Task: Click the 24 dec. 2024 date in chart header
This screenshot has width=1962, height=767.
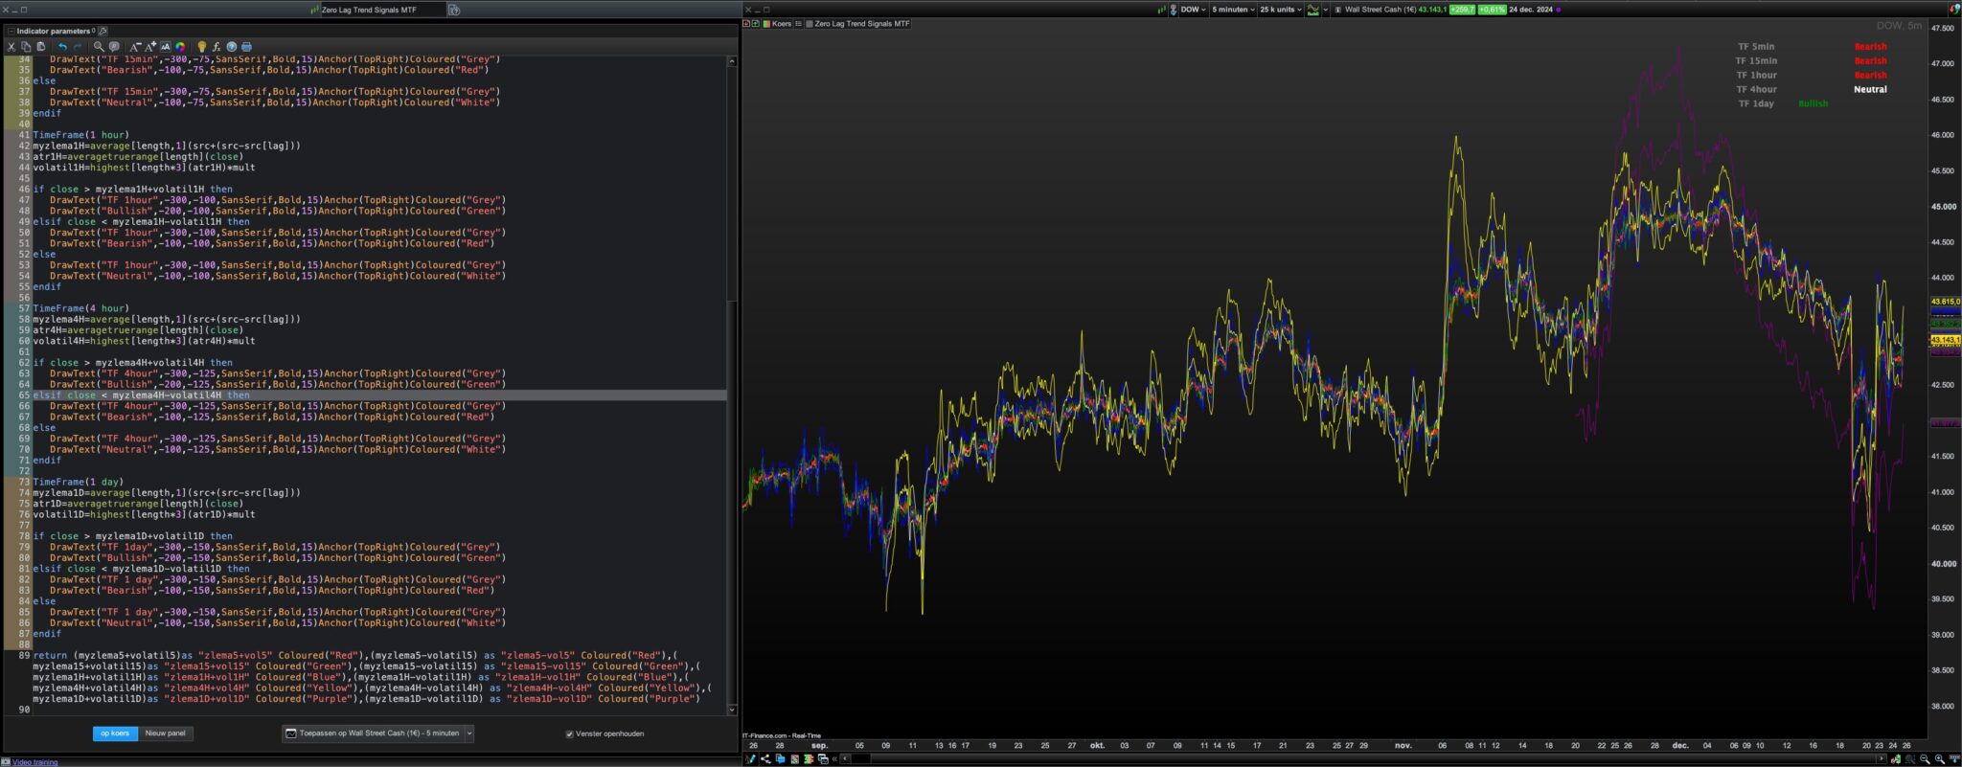Action: [1530, 10]
